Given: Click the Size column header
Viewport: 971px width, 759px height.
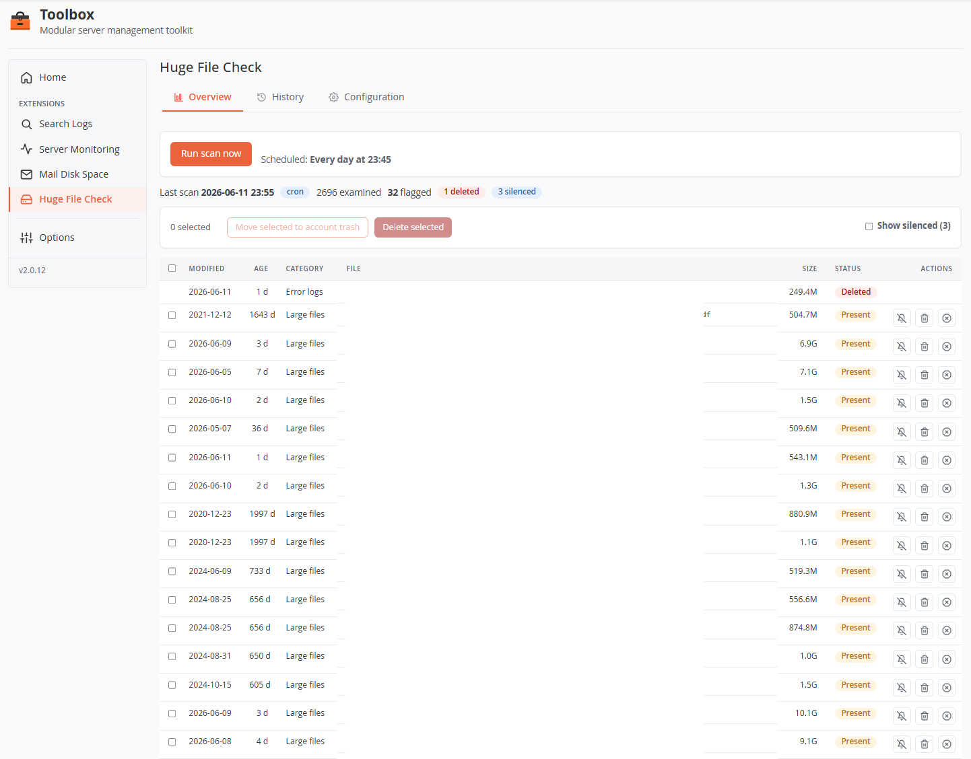Looking at the screenshot, I should (809, 268).
